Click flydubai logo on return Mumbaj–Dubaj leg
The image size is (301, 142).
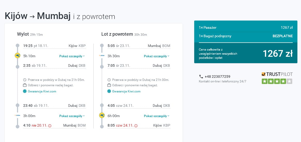point(102,56)
